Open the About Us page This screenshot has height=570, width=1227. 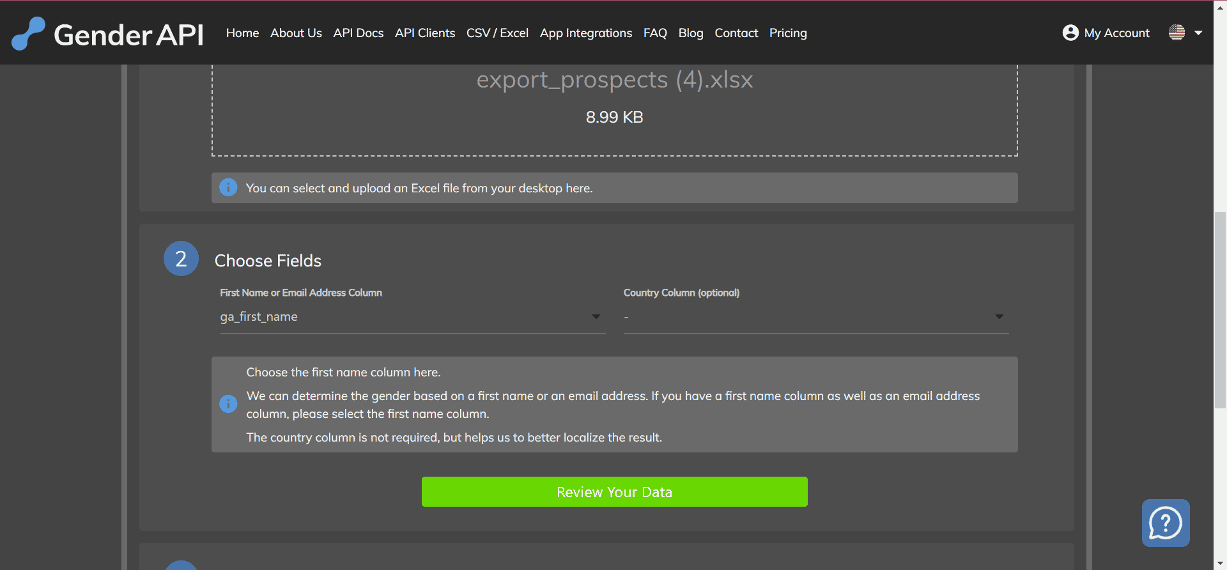click(x=296, y=33)
